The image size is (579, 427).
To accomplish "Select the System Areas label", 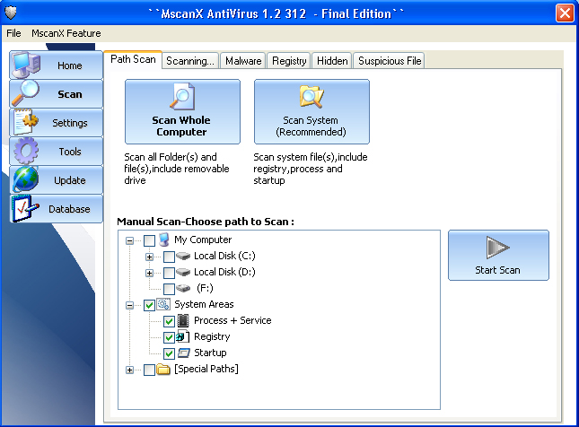I will tap(204, 304).
